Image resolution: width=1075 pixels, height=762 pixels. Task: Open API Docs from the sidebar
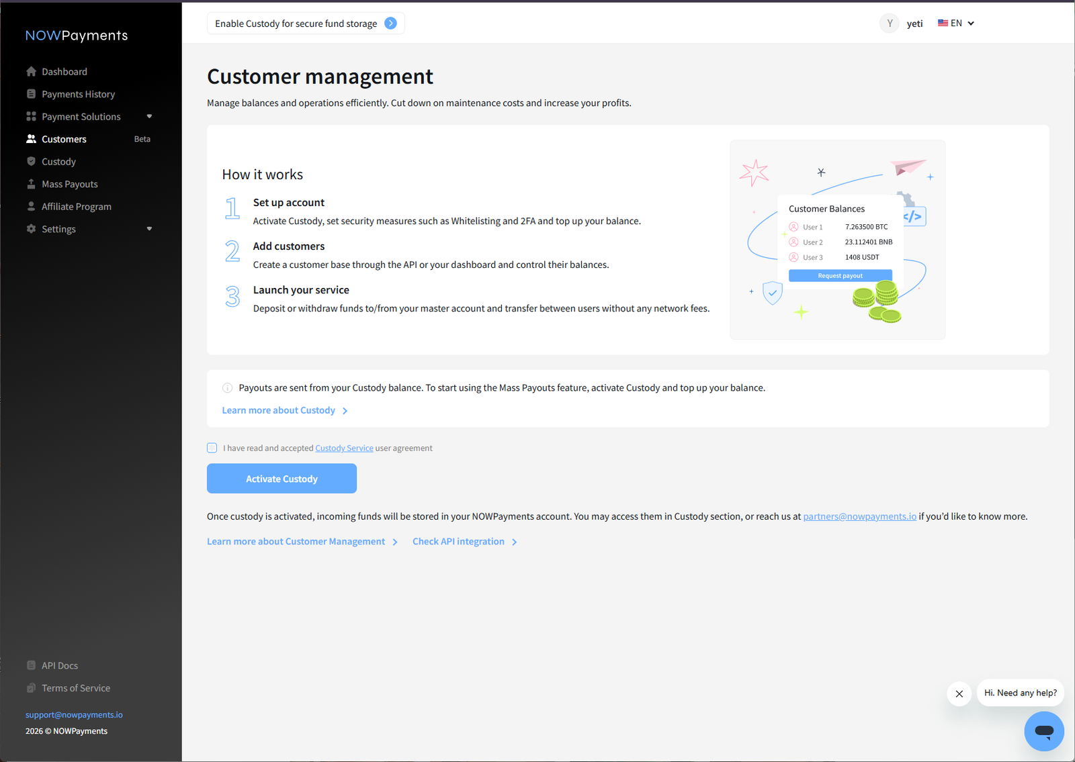(60, 665)
